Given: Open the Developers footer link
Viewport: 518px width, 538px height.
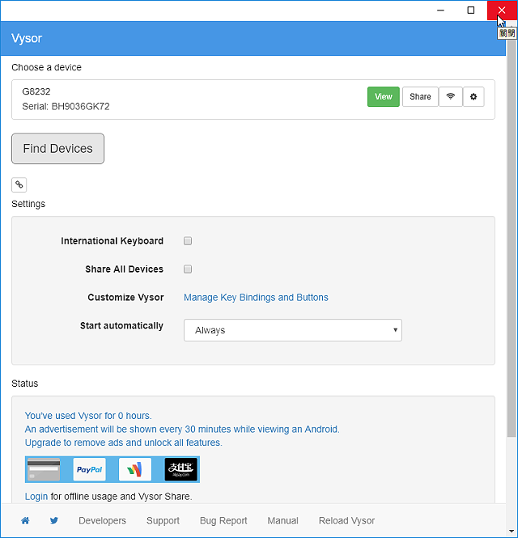Looking at the screenshot, I should tap(102, 520).
